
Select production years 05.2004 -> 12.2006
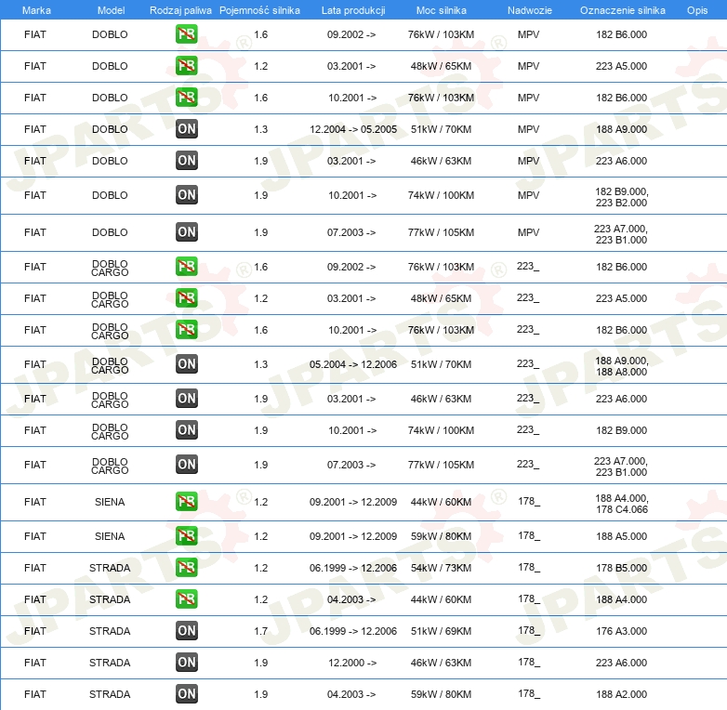click(x=353, y=364)
